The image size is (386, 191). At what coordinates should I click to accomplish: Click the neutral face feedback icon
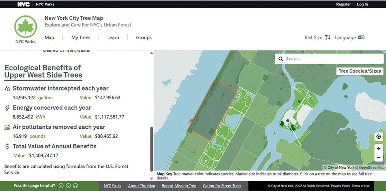click(68, 186)
